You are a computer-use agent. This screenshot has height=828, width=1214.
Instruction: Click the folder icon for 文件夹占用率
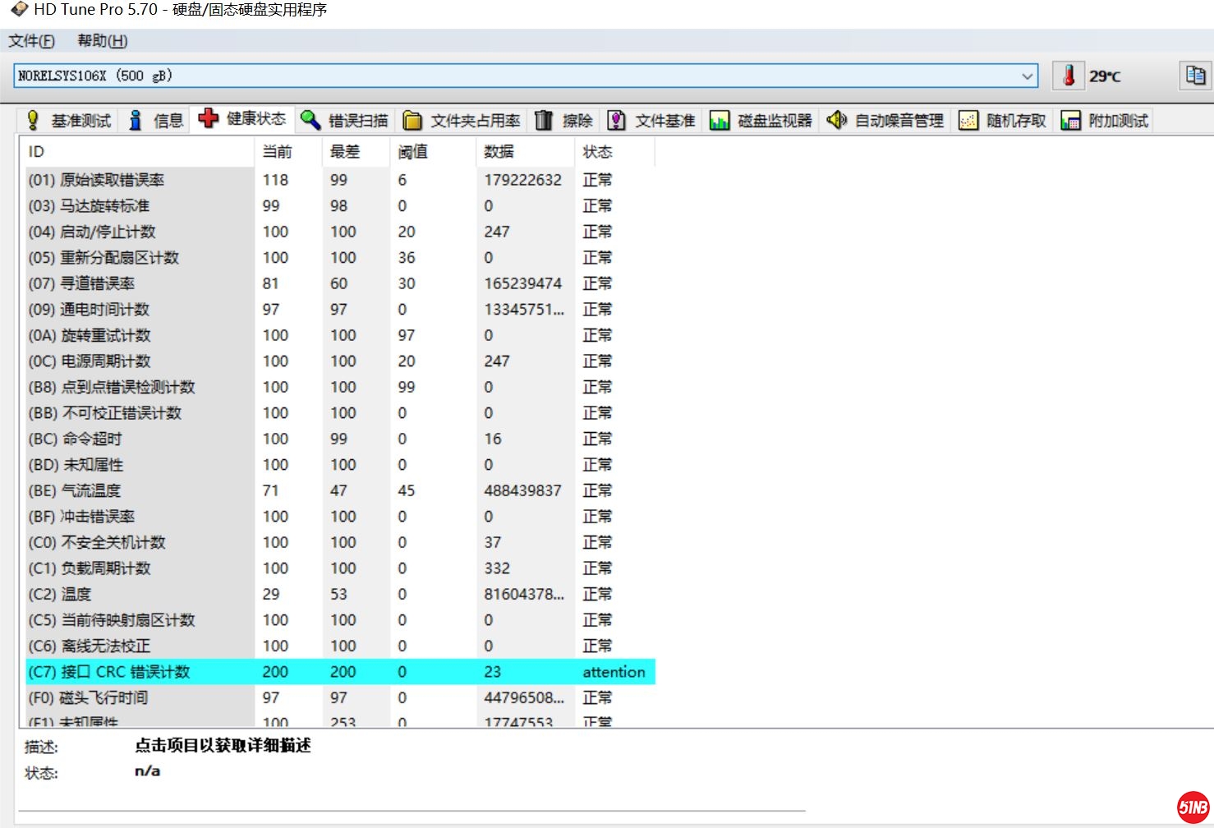click(412, 121)
